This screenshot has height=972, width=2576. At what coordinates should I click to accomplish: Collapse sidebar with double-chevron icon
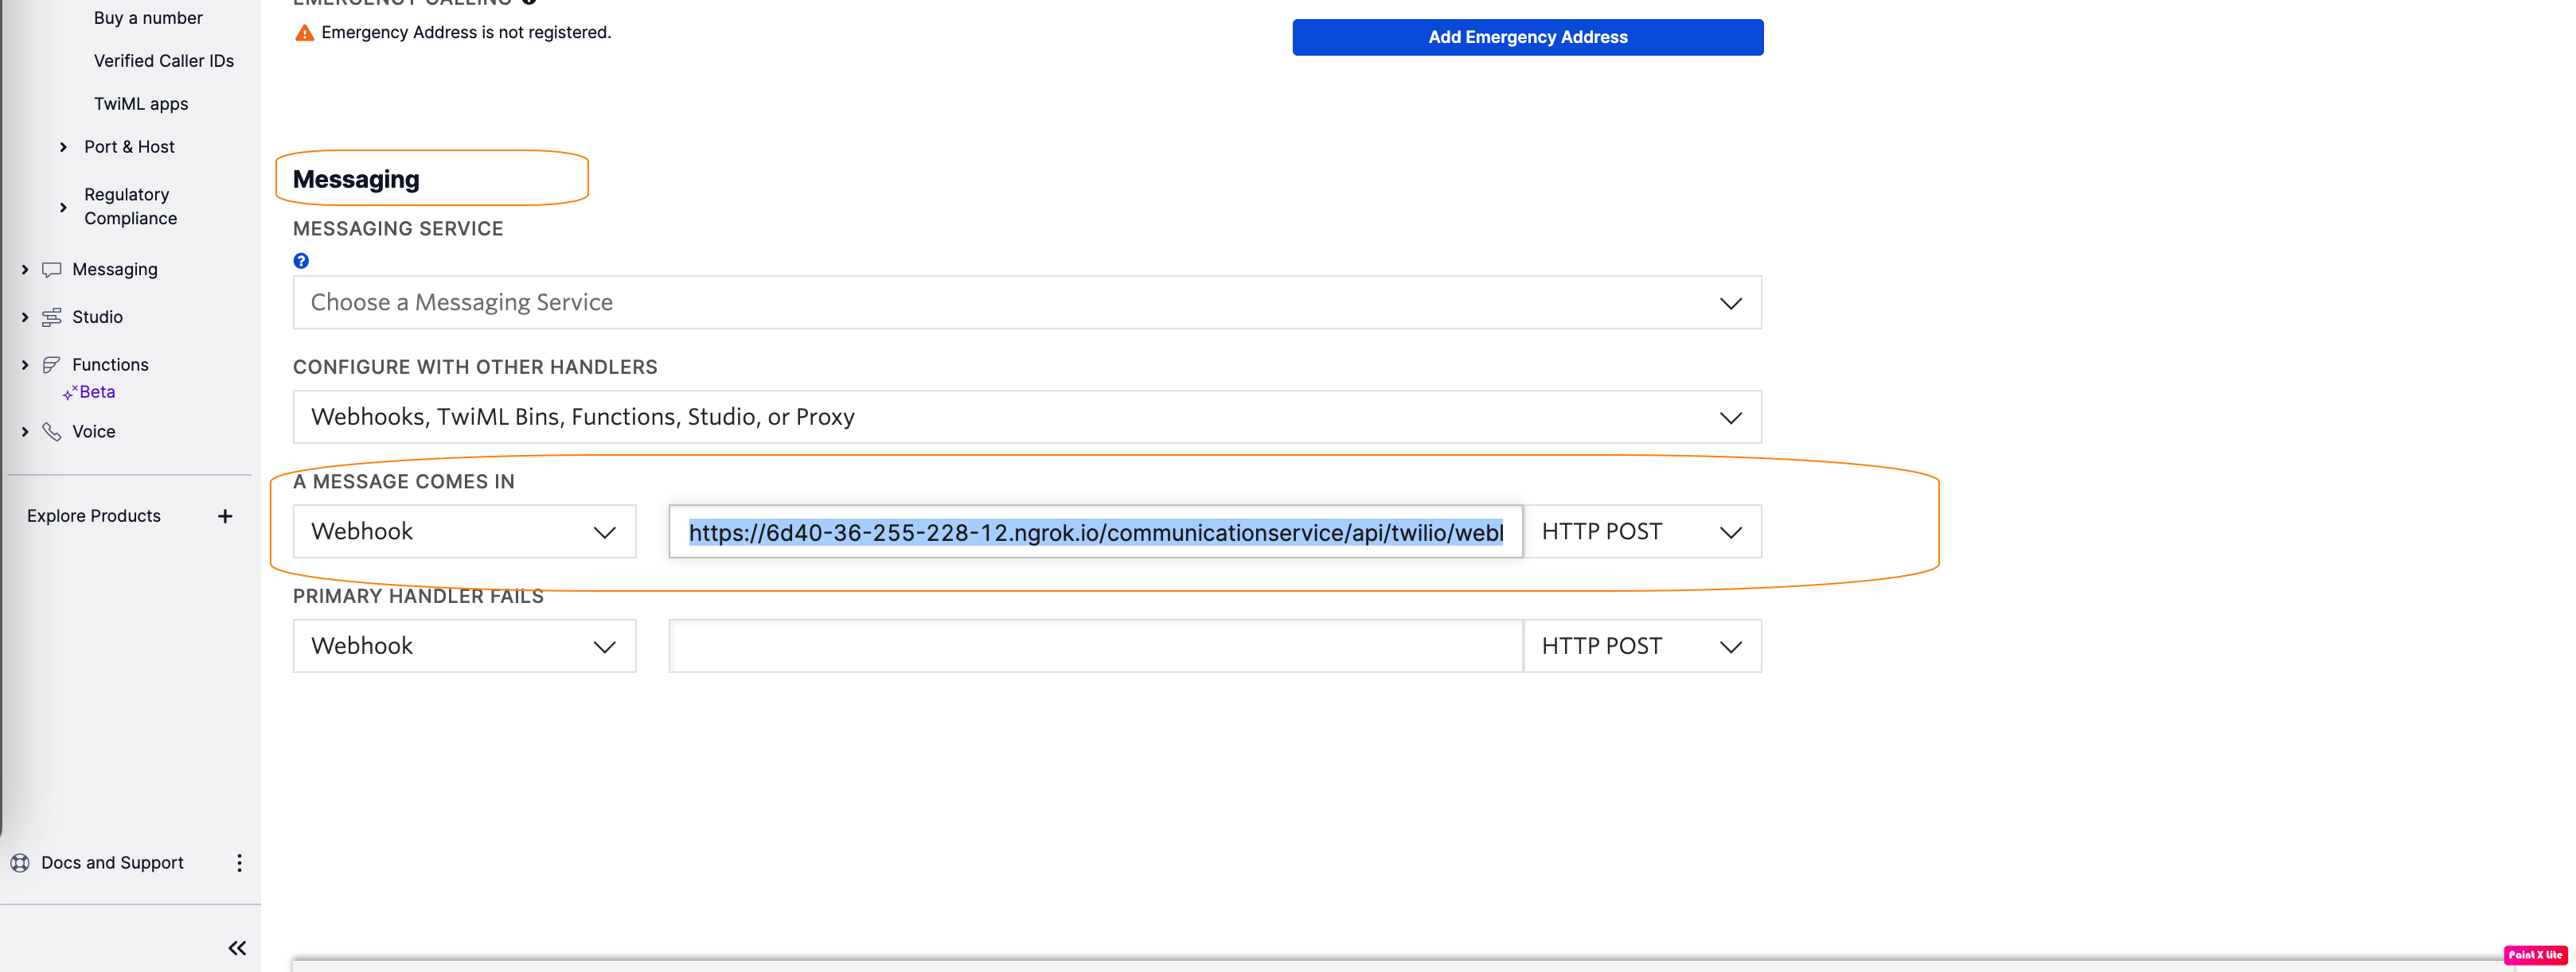coord(237,947)
